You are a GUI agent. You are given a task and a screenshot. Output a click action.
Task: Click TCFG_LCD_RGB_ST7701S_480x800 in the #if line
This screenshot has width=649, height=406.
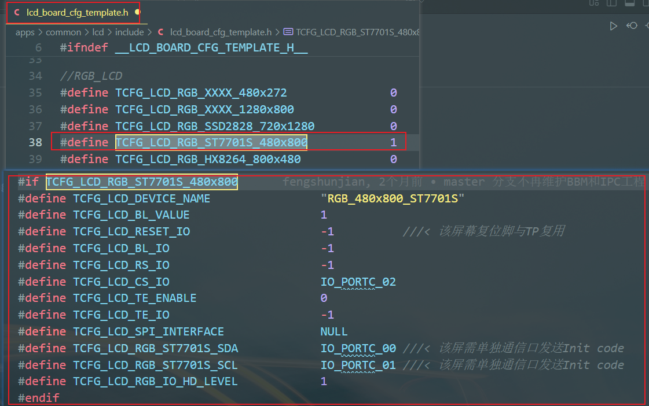[142, 182]
